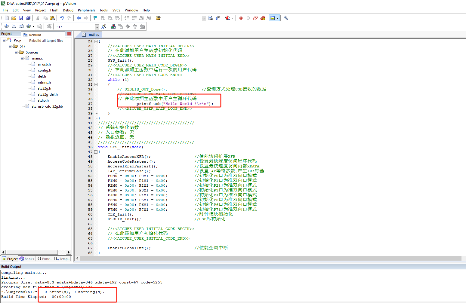
Task: Open Options for Target wand icon
Action: tap(104, 26)
